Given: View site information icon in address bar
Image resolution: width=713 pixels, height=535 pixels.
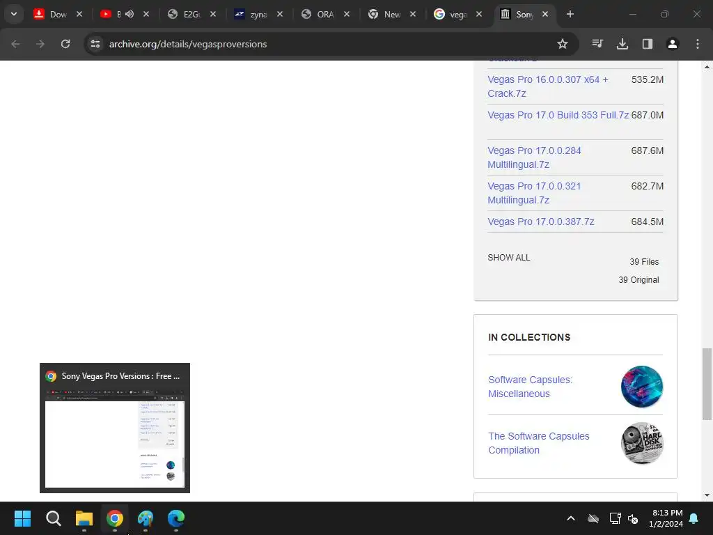Looking at the screenshot, I should coord(95,44).
